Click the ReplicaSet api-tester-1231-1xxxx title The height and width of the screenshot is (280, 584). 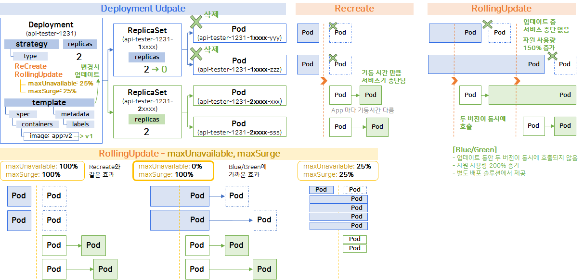(x=147, y=38)
